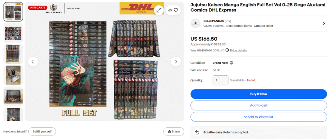Click the Quantity input field

[220, 81]
